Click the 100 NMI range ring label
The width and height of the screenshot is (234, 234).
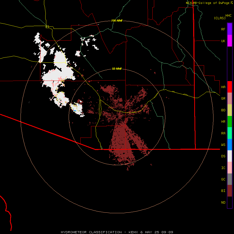click(117, 21)
